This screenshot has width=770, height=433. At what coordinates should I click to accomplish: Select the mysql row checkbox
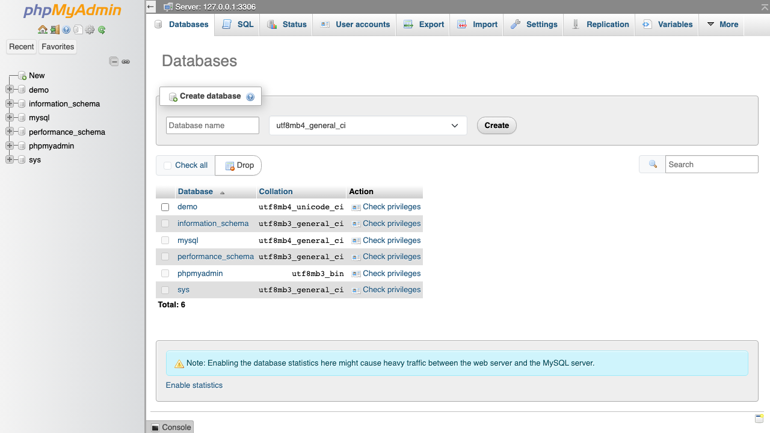[165, 241]
